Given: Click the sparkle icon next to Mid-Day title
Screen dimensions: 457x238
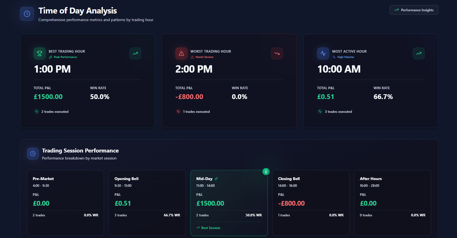Looking at the screenshot, I should tap(216, 179).
